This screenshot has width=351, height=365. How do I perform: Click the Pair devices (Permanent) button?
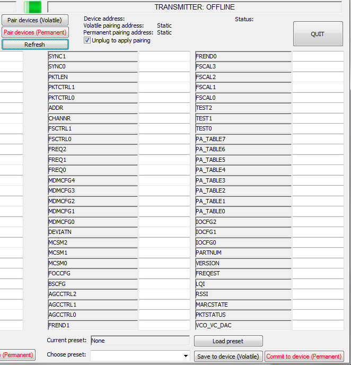coord(35,32)
